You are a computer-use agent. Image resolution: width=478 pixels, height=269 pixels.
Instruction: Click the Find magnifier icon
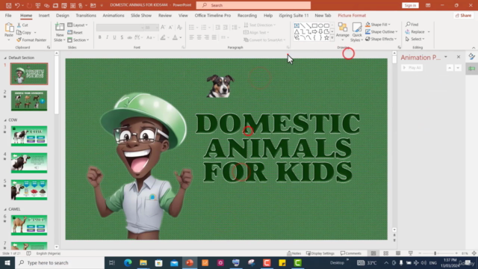click(x=408, y=25)
